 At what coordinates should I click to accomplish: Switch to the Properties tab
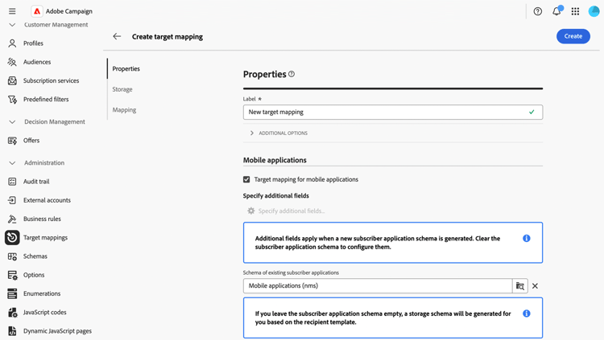[126, 69]
